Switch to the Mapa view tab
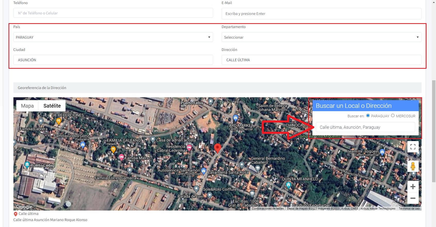 coord(27,106)
